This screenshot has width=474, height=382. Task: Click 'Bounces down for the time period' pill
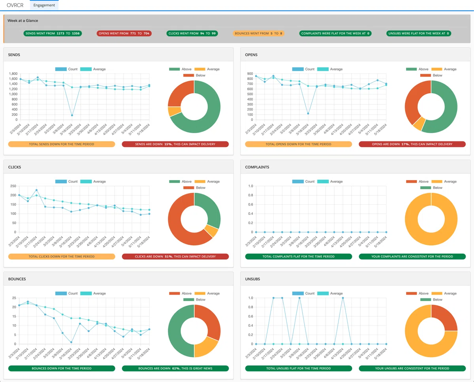tap(62, 368)
